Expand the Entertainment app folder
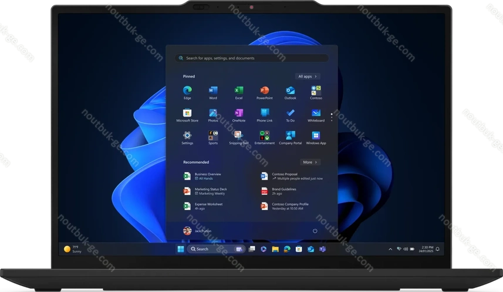503x292 pixels. click(x=264, y=136)
